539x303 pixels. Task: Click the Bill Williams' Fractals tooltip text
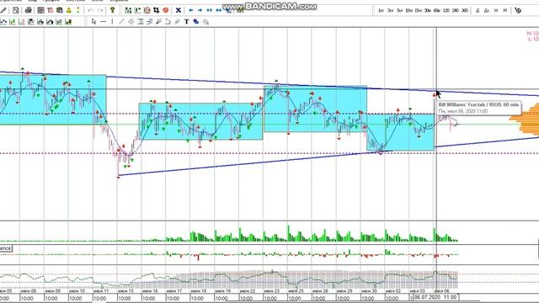[x=478, y=104]
